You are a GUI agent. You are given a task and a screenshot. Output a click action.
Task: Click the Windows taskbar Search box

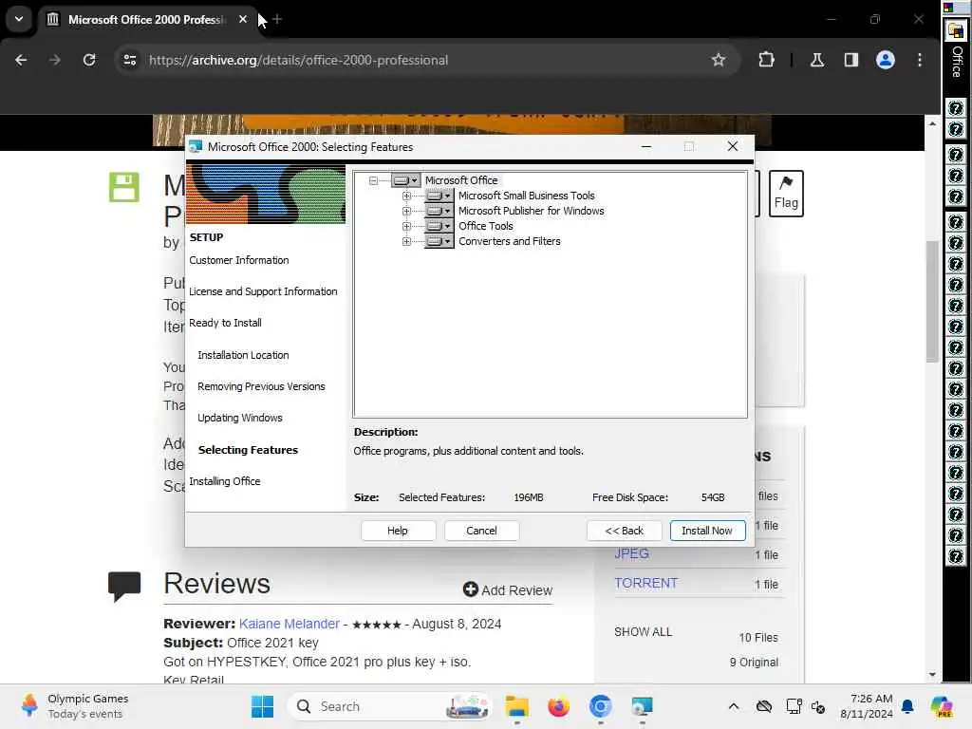coord(389,706)
